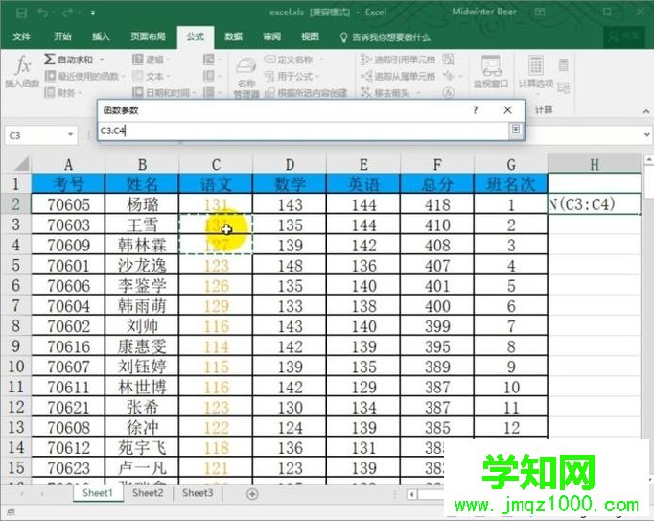
Task: Click the Share button at top right
Action: click(x=624, y=36)
